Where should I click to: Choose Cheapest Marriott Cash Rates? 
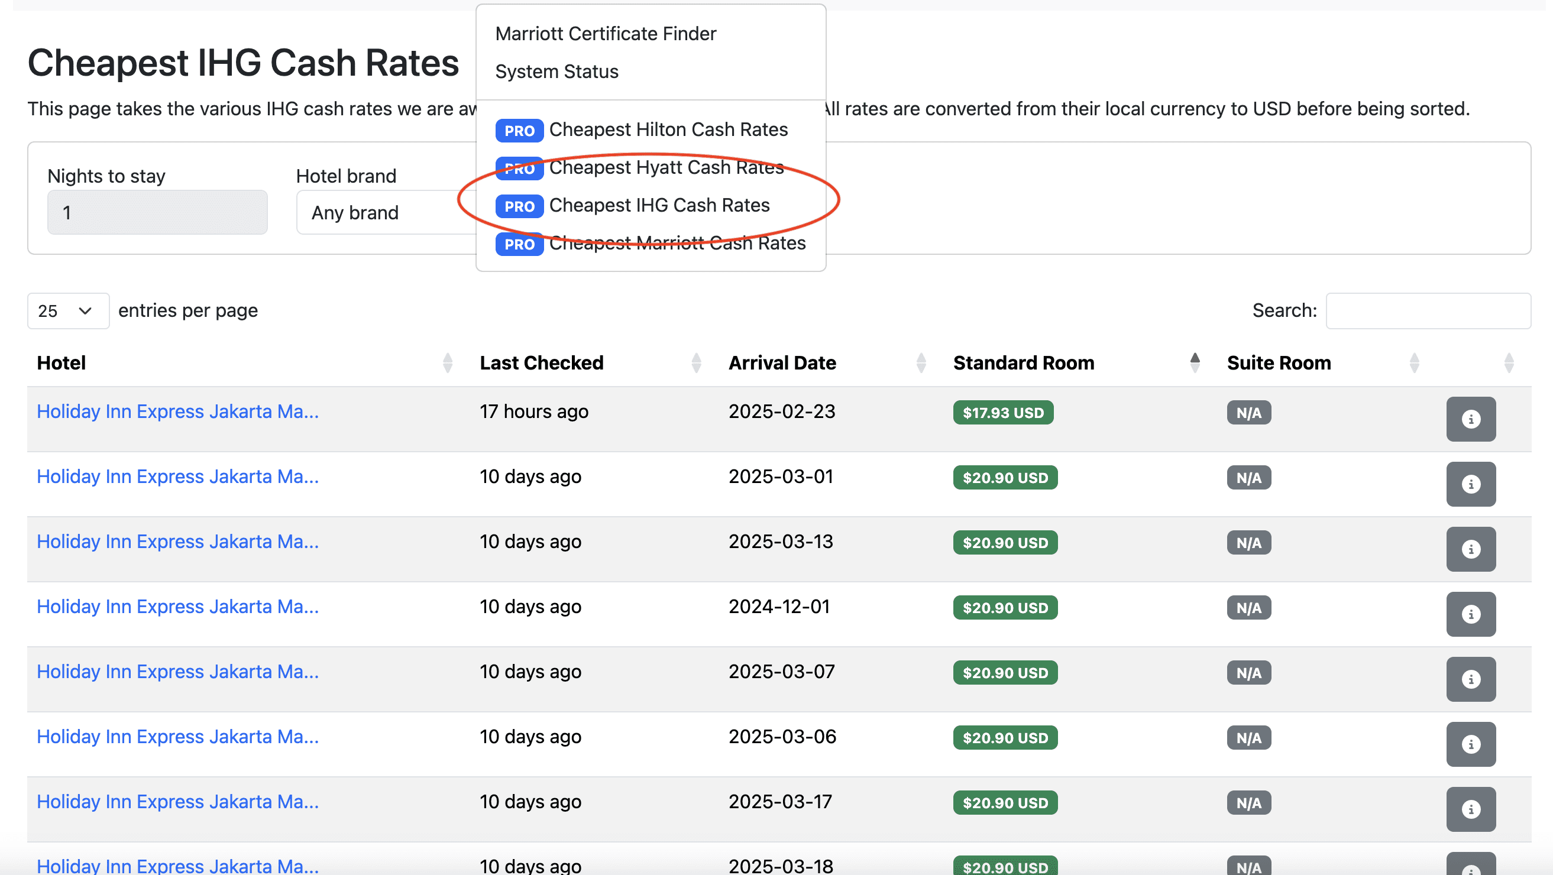click(x=677, y=244)
